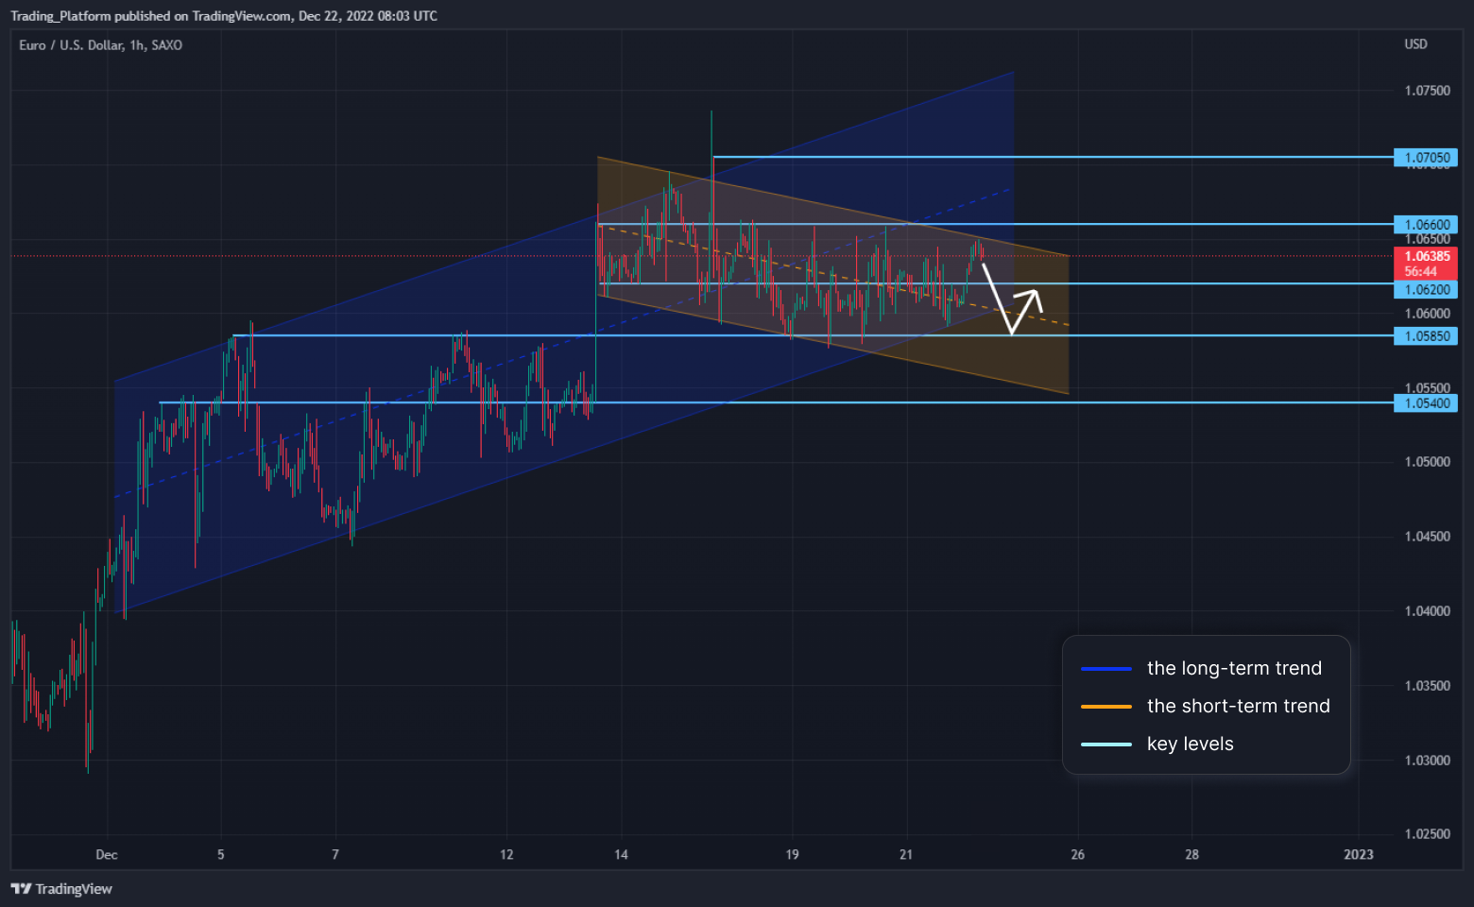
Task: Click the 1.04500 price axis value
Action: 1427,537
